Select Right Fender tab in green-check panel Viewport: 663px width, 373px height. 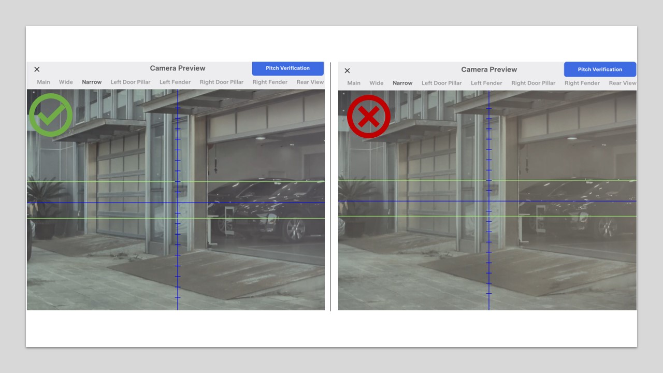point(270,82)
